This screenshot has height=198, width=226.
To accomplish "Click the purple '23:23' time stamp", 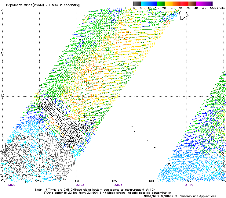I will coord(80,185).
